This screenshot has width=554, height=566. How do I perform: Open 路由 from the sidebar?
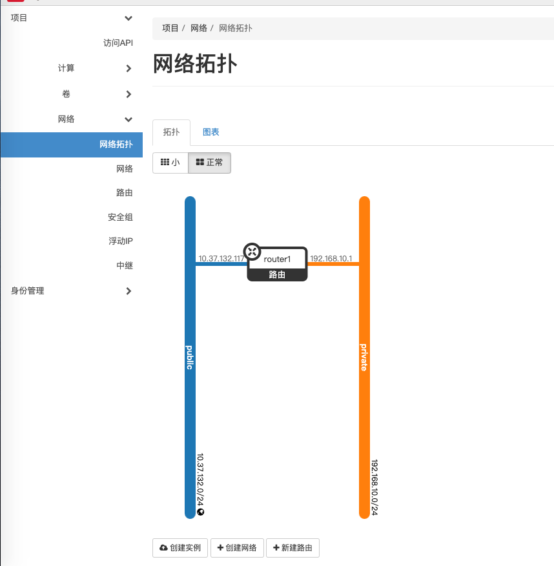125,192
